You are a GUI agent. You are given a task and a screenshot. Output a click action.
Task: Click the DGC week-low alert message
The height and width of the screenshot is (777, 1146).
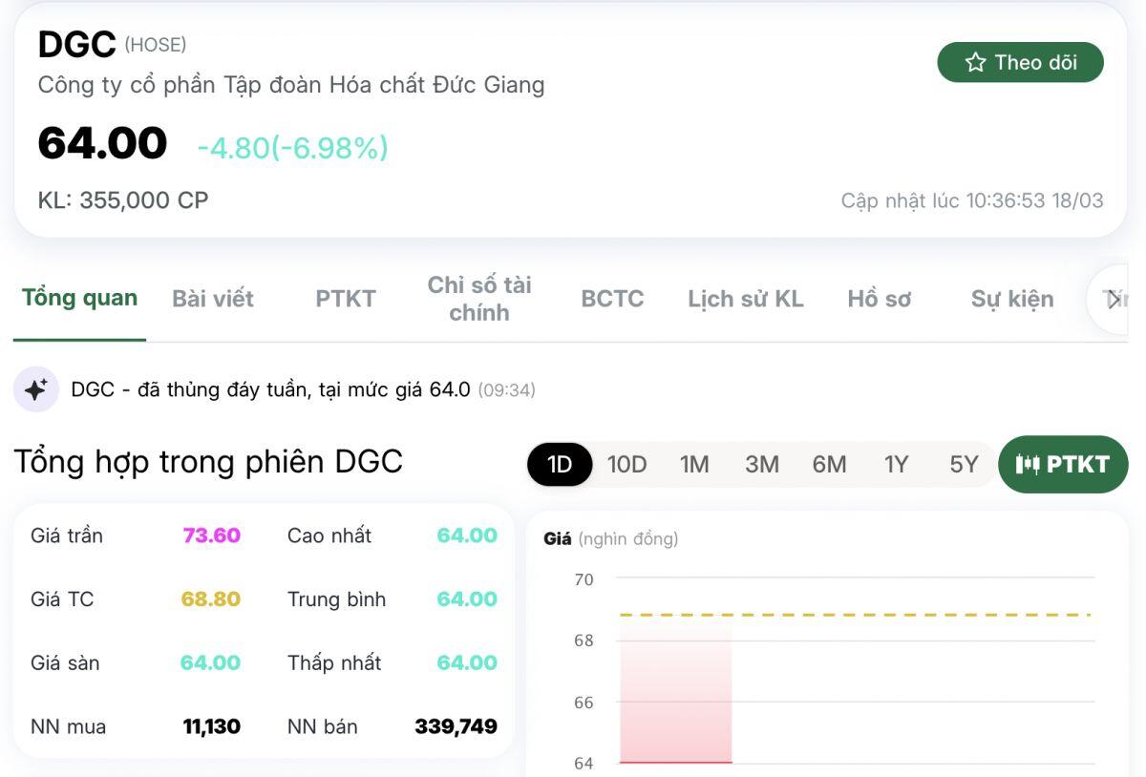[270, 389]
